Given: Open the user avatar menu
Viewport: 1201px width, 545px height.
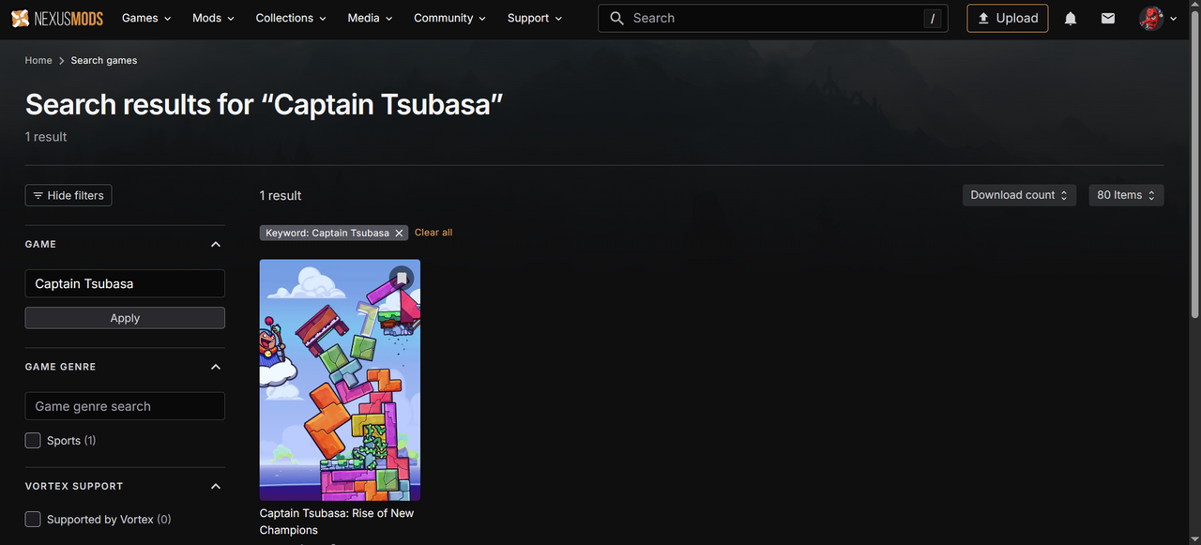Looking at the screenshot, I should [x=1151, y=18].
